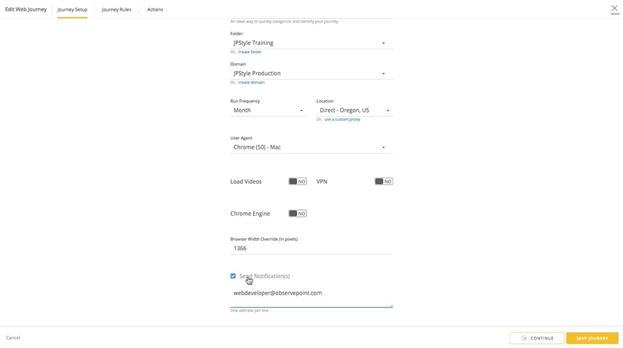The height and width of the screenshot is (348, 623).
Task: Turn on the Chrome Engine switch
Action: click(297, 213)
